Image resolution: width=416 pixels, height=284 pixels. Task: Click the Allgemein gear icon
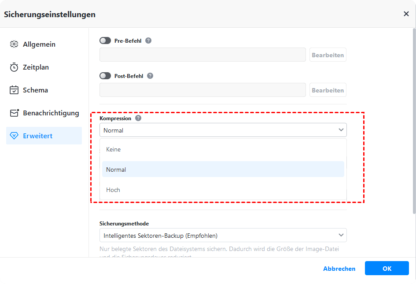pyautogui.click(x=14, y=44)
